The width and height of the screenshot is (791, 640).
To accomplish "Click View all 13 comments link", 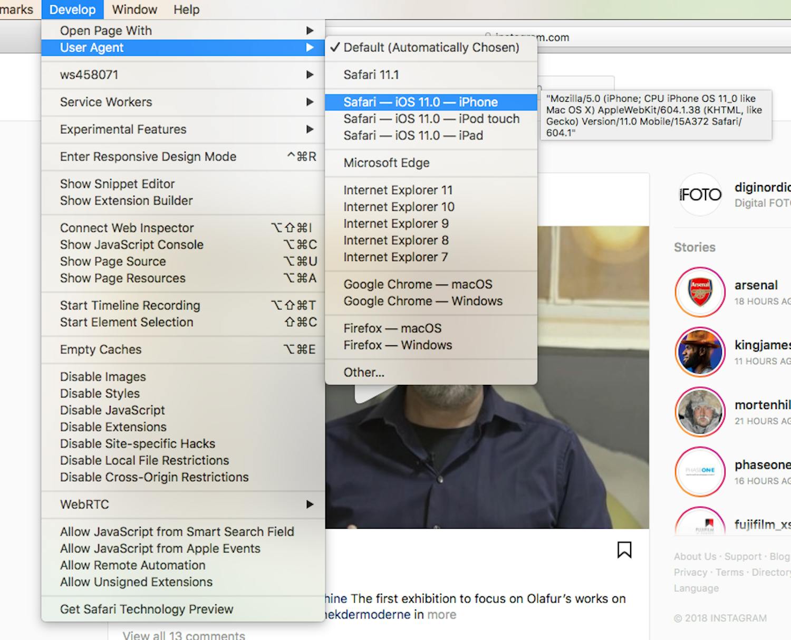I will pyautogui.click(x=184, y=635).
